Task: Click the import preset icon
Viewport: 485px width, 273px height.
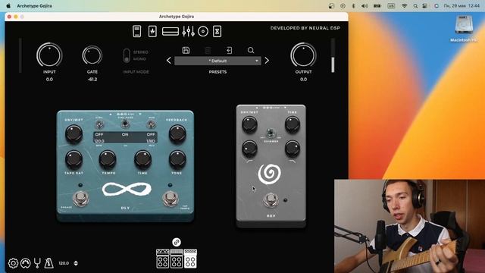Action: 229,50
